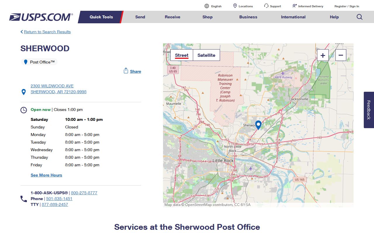The image size is (374, 233).
Task: Click the Post Office pin badge icon
Action: (x=26, y=62)
